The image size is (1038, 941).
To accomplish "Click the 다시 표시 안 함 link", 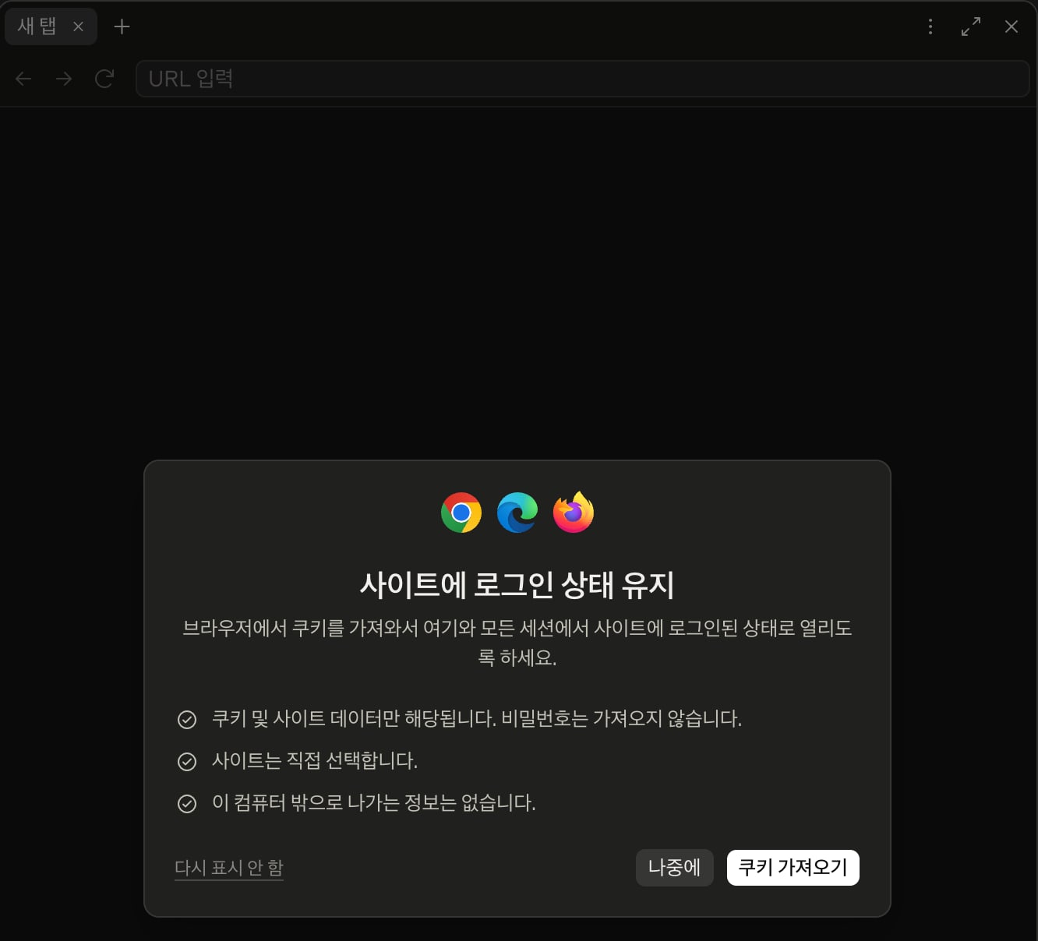I will point(229,868).
